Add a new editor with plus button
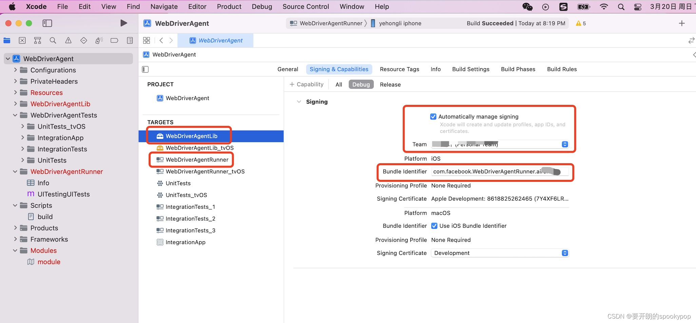Screen dimensions: 696x323 [x=682, y=23]
